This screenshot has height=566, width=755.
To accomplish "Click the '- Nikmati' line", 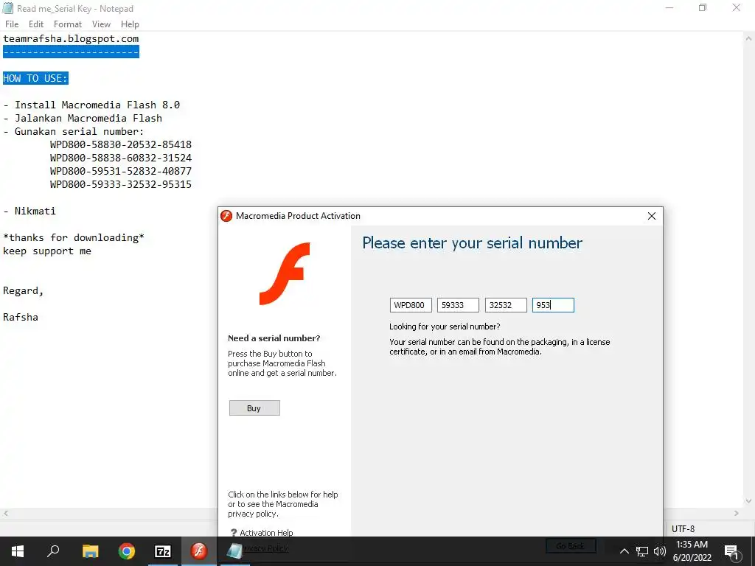I will coord(29,211).
